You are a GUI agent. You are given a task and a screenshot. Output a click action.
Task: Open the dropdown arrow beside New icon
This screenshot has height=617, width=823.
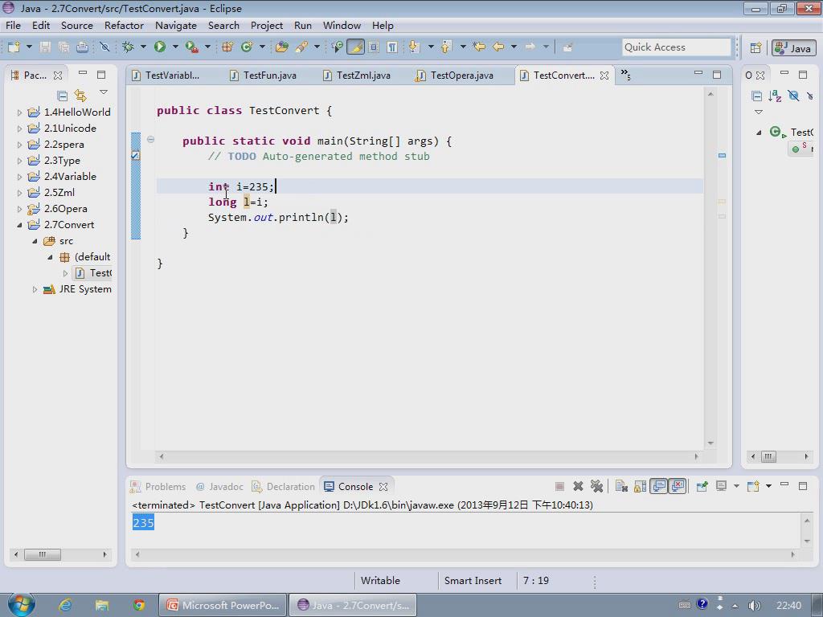tap(29, 47)
